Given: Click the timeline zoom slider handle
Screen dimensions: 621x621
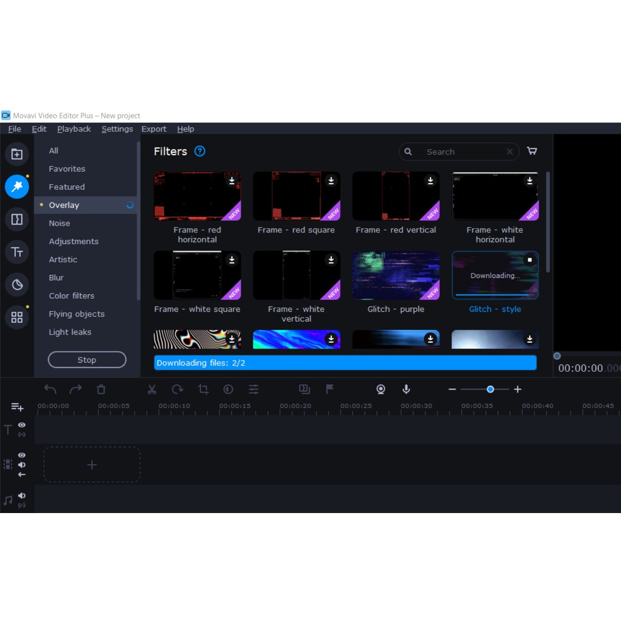Looking at the screenshot, I should 490,389.
